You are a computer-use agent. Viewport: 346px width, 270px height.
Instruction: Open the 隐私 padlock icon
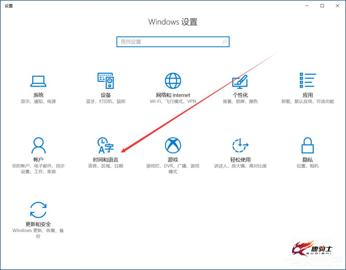[x=308, y=145]
